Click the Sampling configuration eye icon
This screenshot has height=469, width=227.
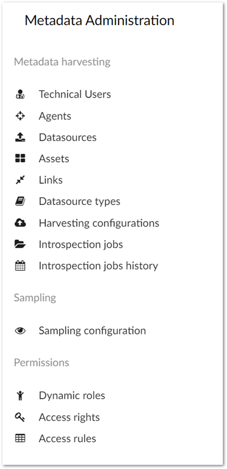pyautogui.click(x=20, y=331)
